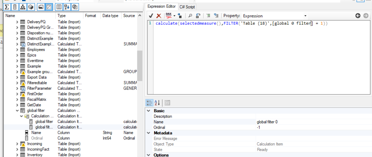Collapse the Basic properties section
The image size is (372, 157).
[x=148, y=111]
